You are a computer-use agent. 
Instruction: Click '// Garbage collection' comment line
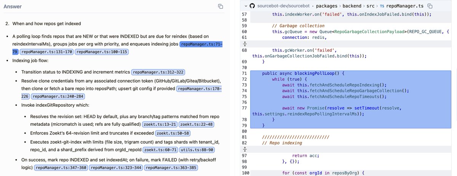298,26
